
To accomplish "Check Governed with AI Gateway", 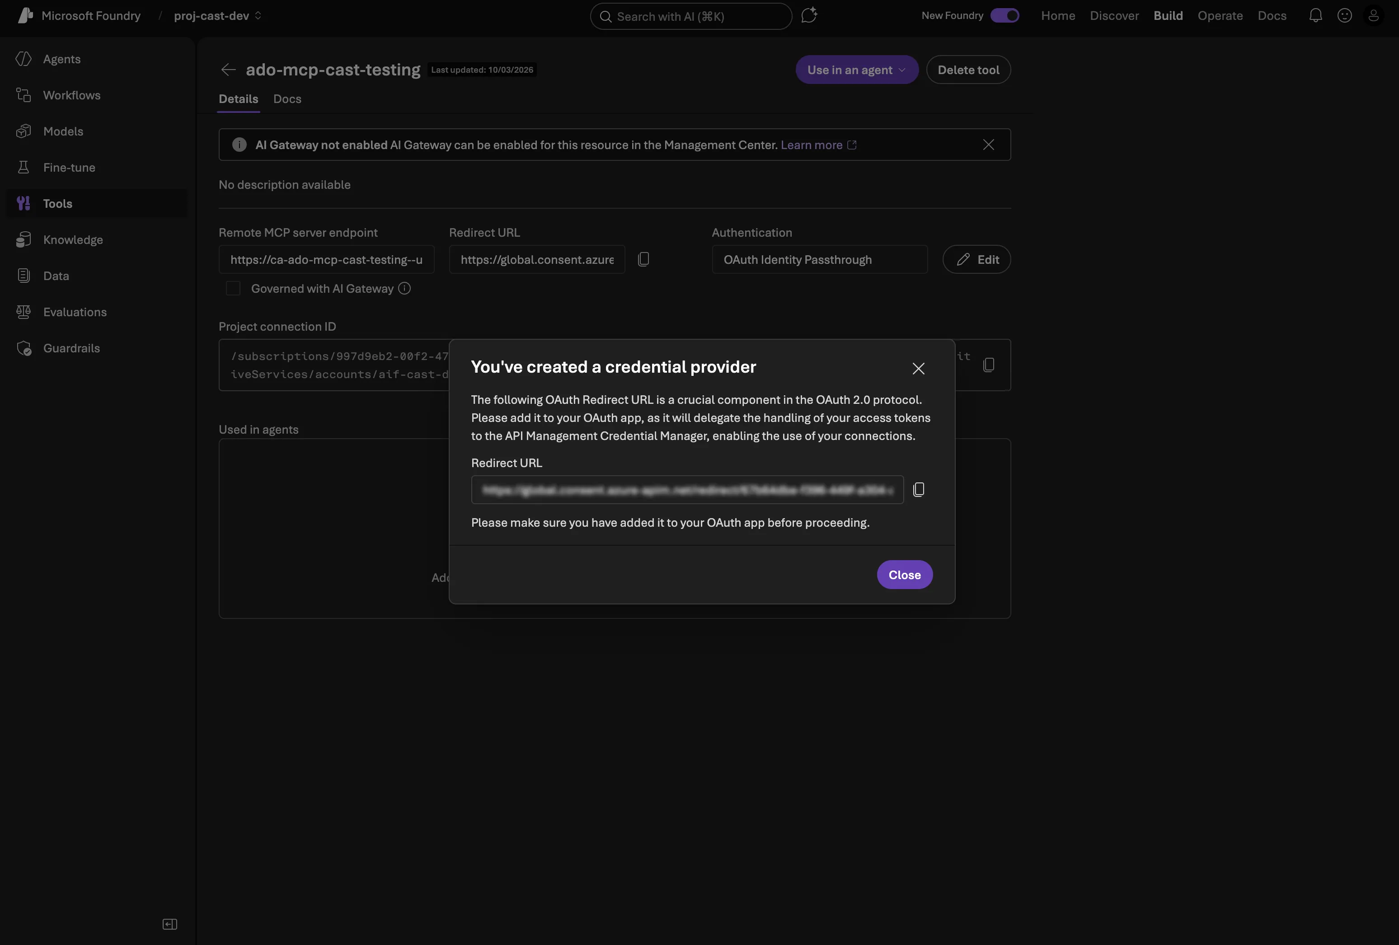I will pyautogui.click(x=233, y=289).
